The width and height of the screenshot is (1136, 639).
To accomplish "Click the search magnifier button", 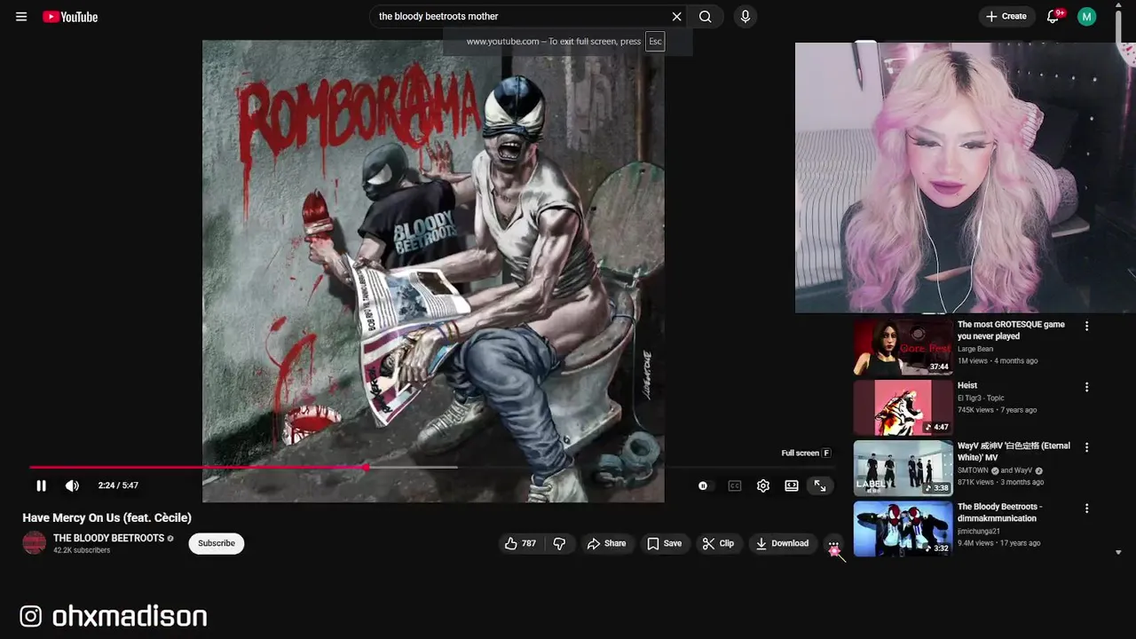I will (x=706, y=17).
